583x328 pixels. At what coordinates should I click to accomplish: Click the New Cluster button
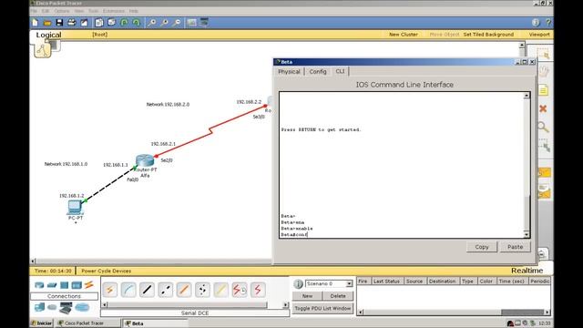click(x=403, y=35)
